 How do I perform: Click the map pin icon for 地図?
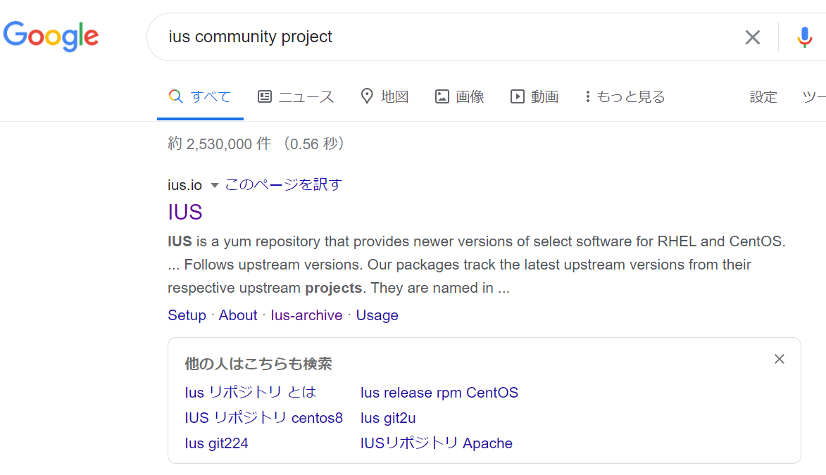367,96
